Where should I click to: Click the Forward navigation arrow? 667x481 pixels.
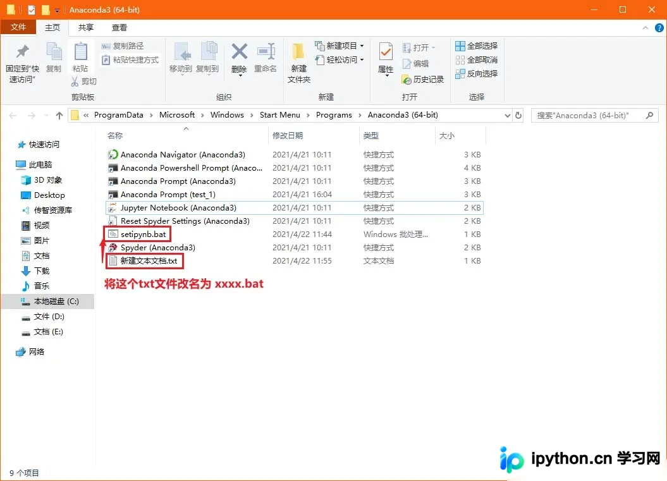pos(31,116)
